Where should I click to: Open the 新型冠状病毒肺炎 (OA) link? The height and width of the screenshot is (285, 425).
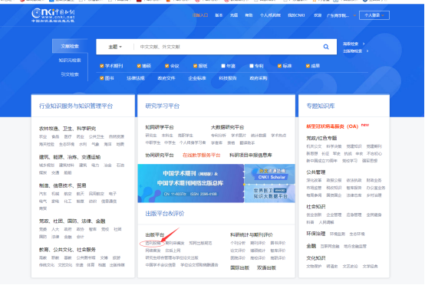click(x=332, y=126)
